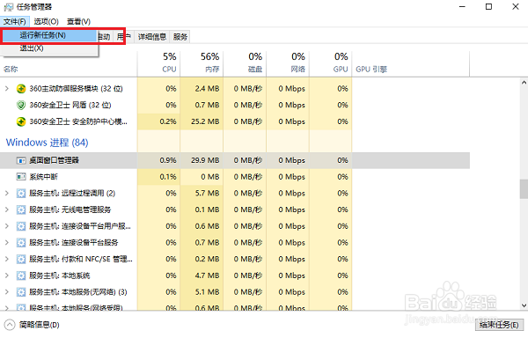This screenshot has height=338, width=528.
Task: Switch to the 详细信息 tab
Action: pyautogui.click(x=152, y=37)
